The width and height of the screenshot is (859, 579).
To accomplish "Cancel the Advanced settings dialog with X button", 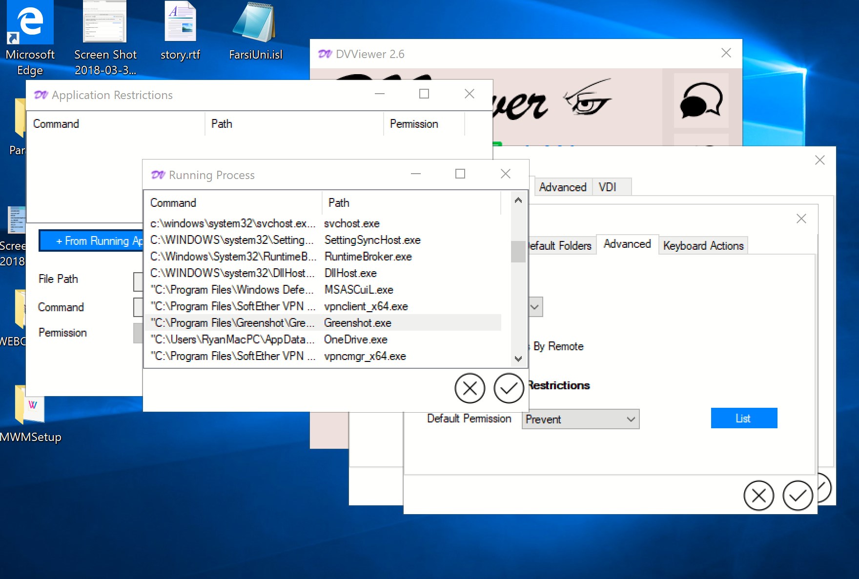I will pos(758,496).
